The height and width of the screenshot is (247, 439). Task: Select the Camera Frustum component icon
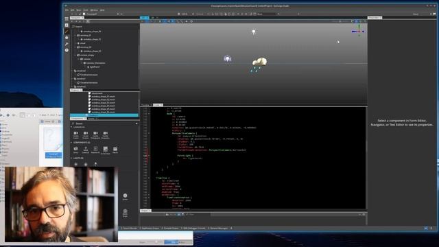tap(86, 134)
